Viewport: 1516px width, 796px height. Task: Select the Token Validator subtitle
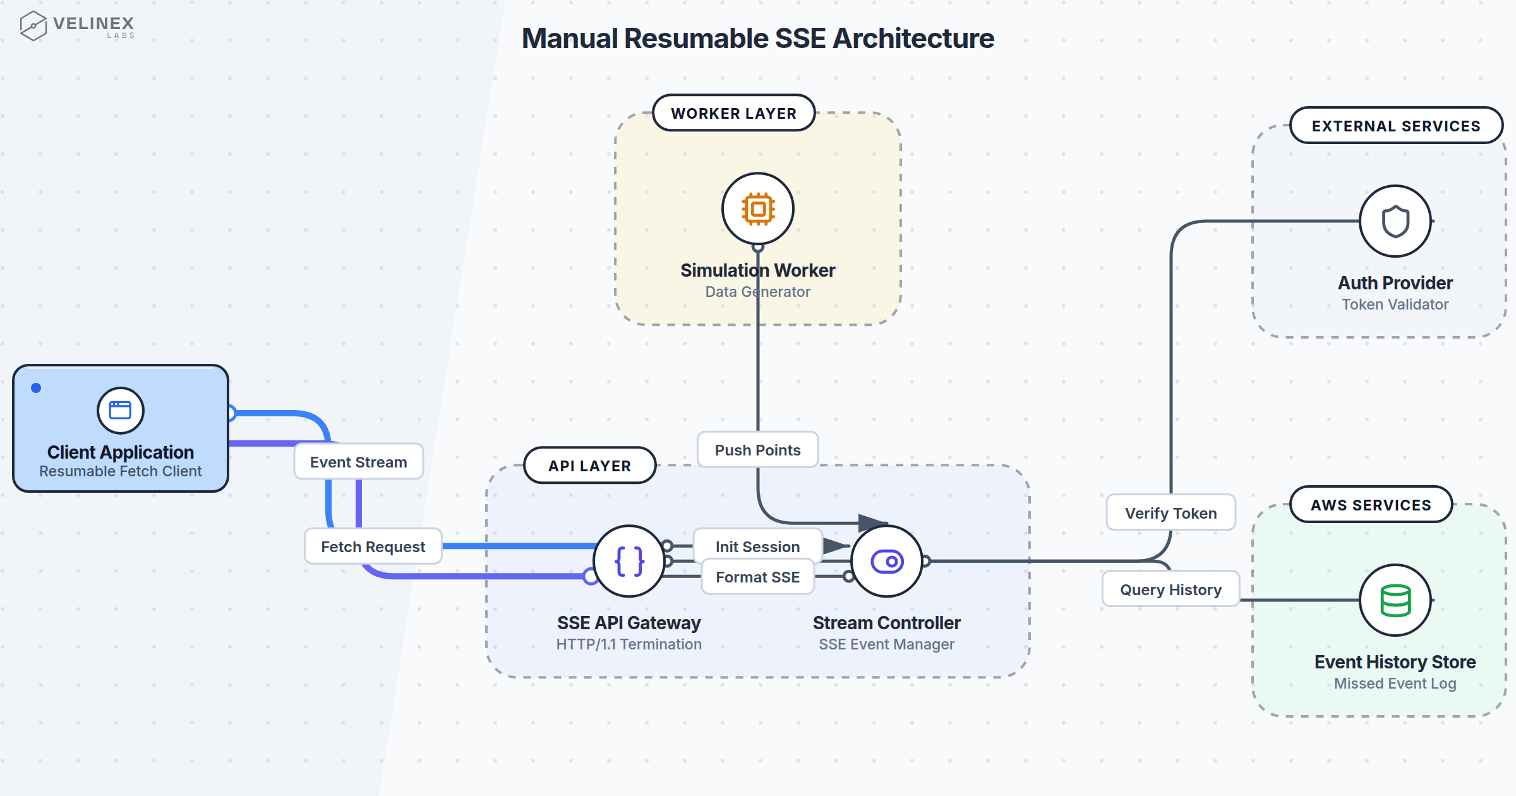point(1395,305)
